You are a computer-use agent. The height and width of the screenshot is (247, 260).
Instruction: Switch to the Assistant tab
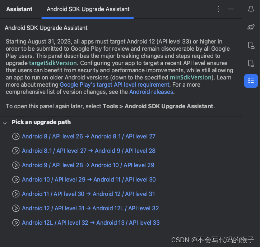[19, 9]
